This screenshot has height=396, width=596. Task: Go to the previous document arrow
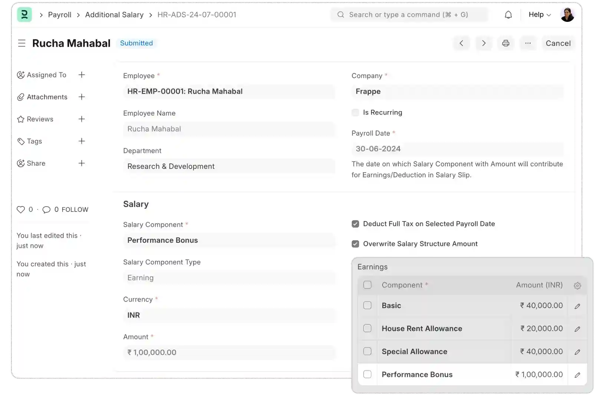(x=461, y=43)
